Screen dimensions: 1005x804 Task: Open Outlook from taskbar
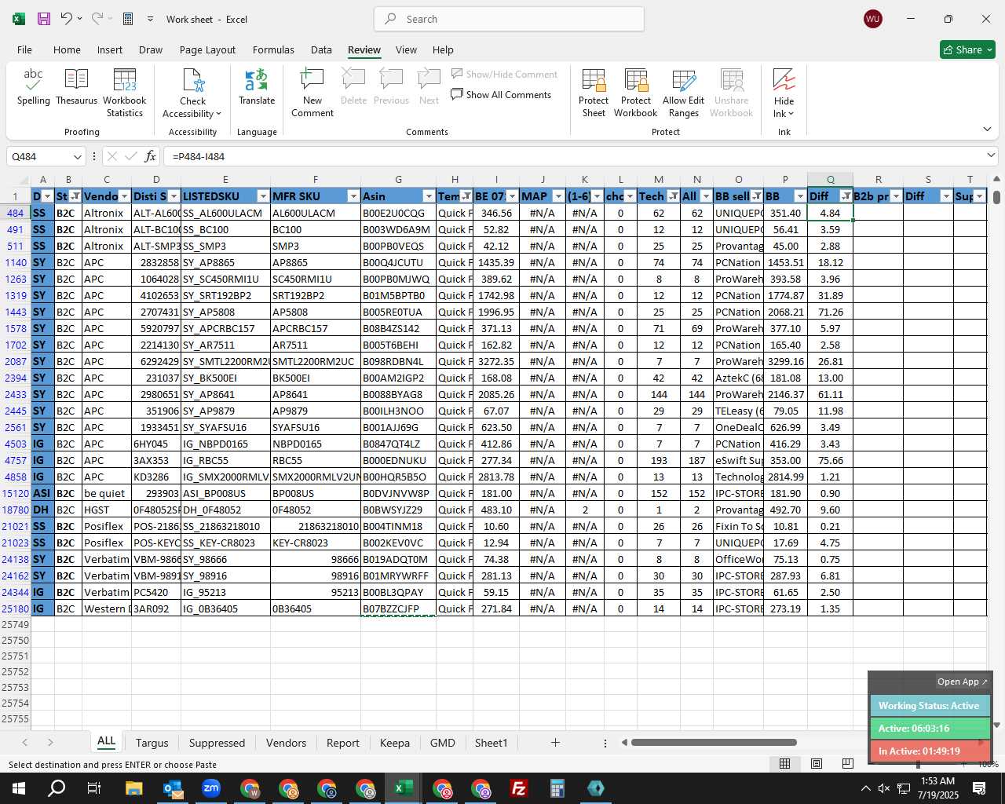pos(172,788)
